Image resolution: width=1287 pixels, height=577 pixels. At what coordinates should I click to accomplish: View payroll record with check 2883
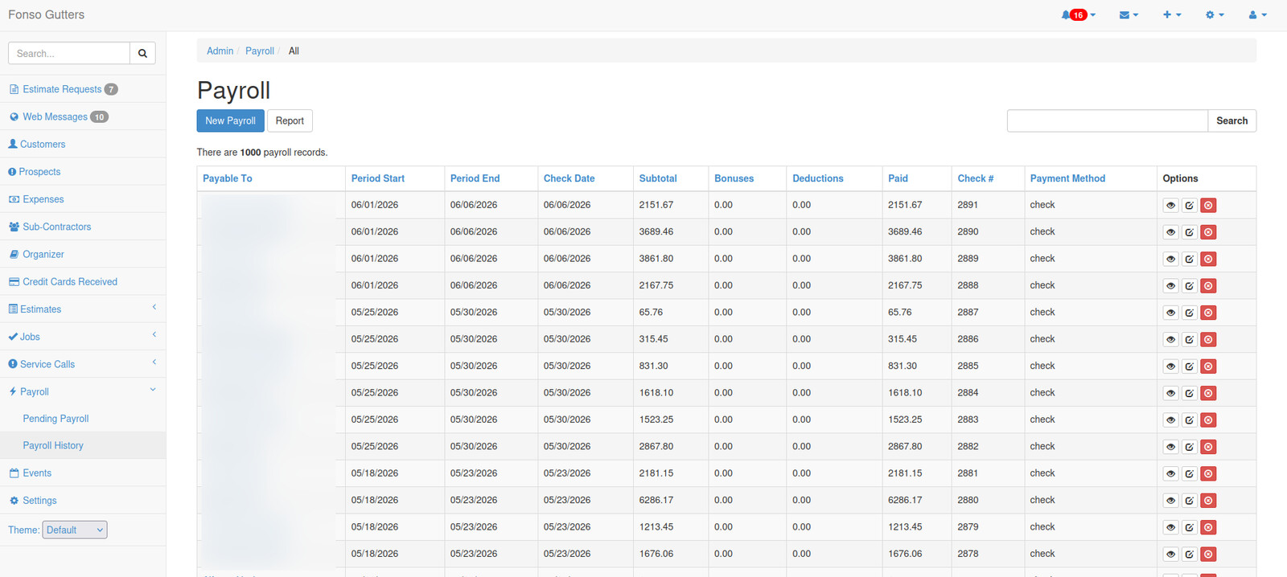(x=1170, y=420)
